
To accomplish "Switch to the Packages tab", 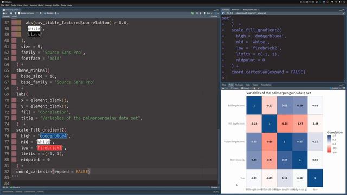I will click(x=239, y=84).
